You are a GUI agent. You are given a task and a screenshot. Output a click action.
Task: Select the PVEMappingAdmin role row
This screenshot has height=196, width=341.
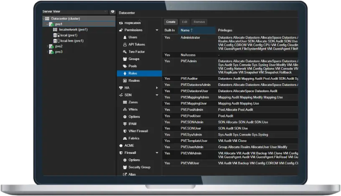coord(230,97)
